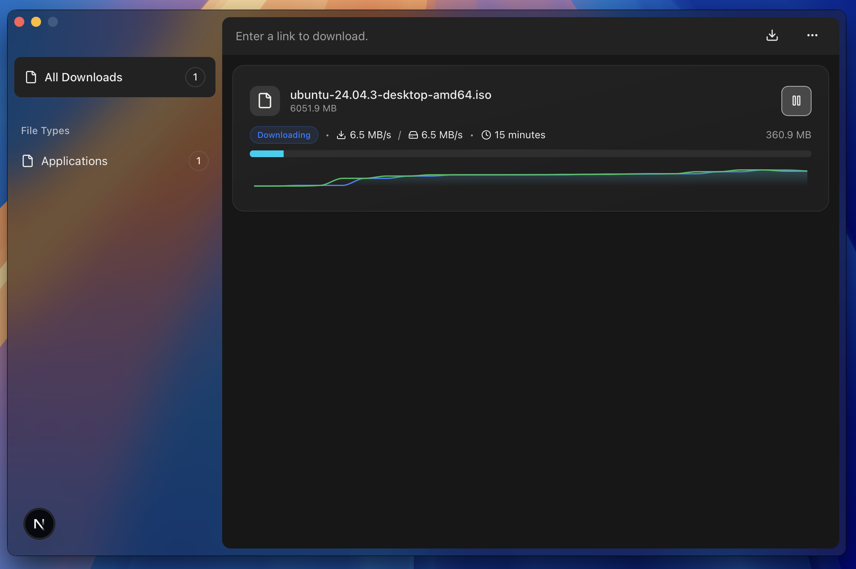This screenshot has height=569, width=856.
Task: Click the disk write speed 6.5 MB/s
Action: tap(442, 135)
